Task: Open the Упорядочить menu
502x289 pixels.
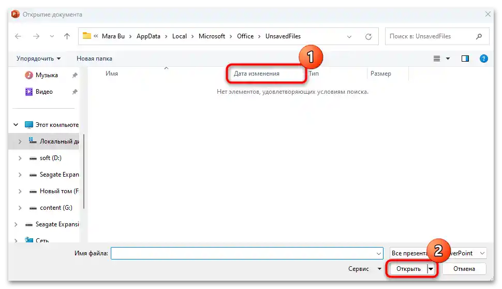Action: tap(38, 59)
